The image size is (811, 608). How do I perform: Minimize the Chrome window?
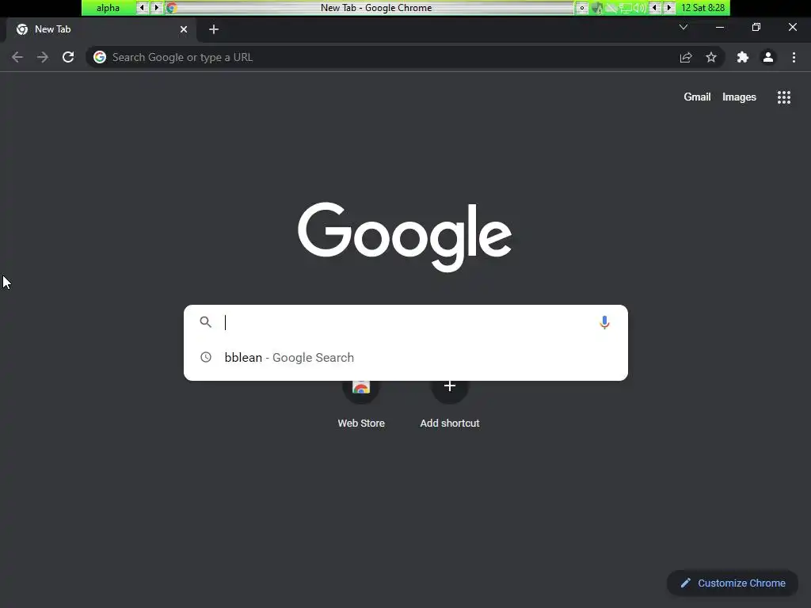tap(719, 27)
